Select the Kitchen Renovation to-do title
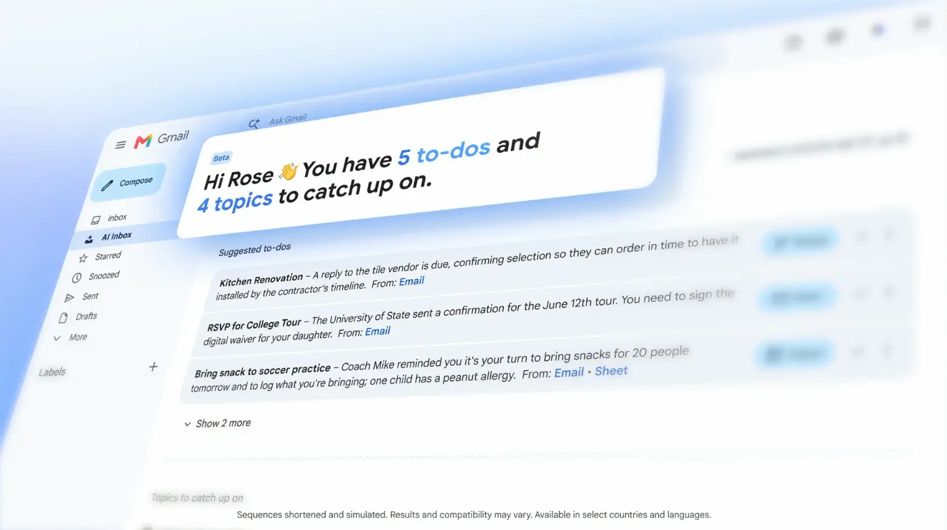 261,280
